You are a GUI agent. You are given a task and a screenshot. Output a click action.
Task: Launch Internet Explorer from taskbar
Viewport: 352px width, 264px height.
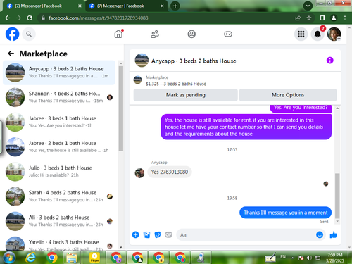(31, 258)
